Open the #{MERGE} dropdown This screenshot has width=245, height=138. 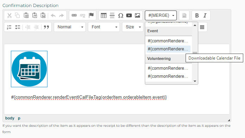click(x=161, y=15)
